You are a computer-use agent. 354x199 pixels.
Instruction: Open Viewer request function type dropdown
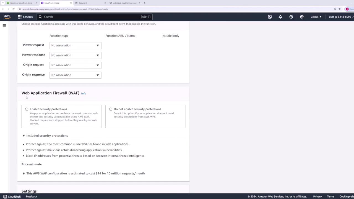coord(75,45)
